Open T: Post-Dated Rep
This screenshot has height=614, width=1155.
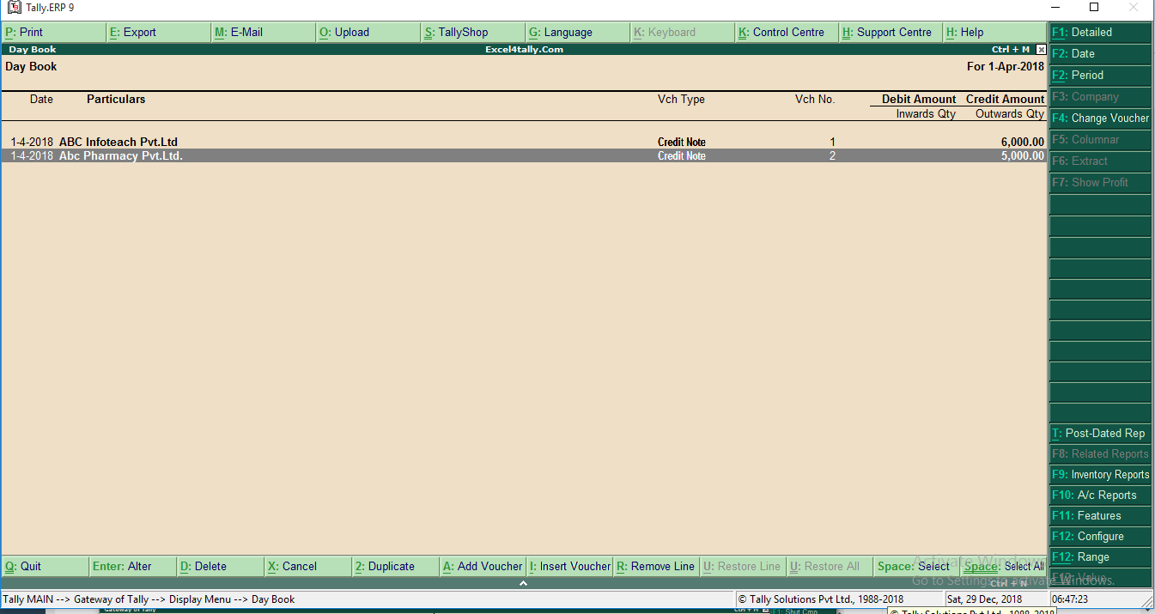pos(1100,434)
